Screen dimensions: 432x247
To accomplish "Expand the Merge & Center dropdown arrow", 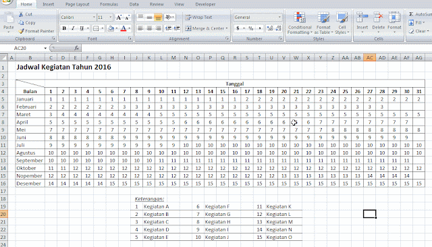I will click(x=227, y=28).
